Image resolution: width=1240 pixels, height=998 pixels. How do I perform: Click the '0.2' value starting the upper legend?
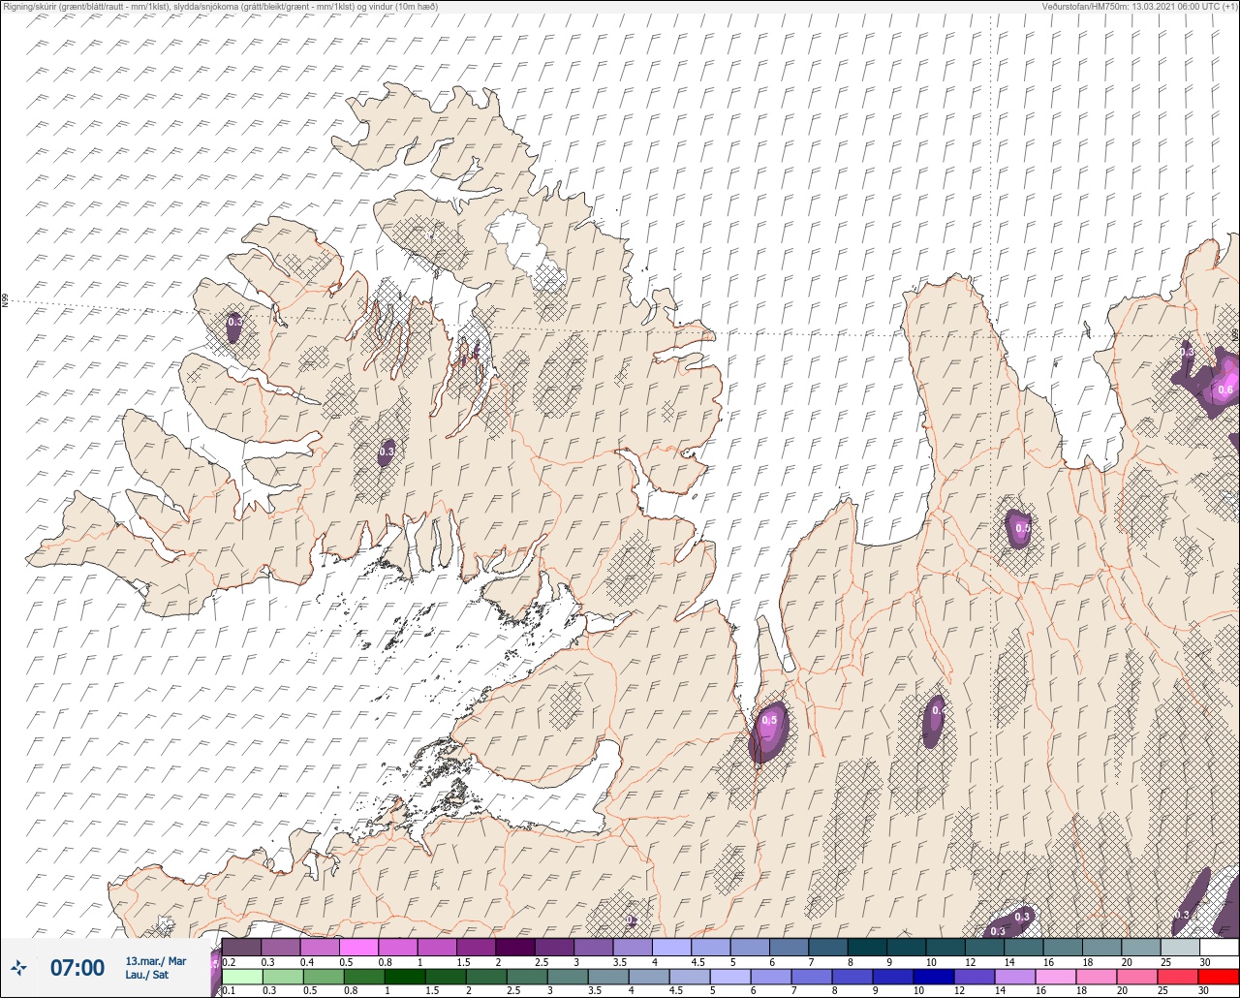229,962
